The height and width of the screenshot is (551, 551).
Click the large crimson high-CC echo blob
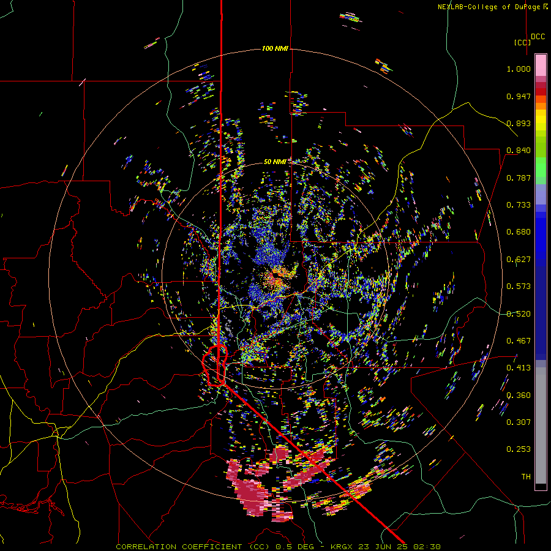[251, 492]
